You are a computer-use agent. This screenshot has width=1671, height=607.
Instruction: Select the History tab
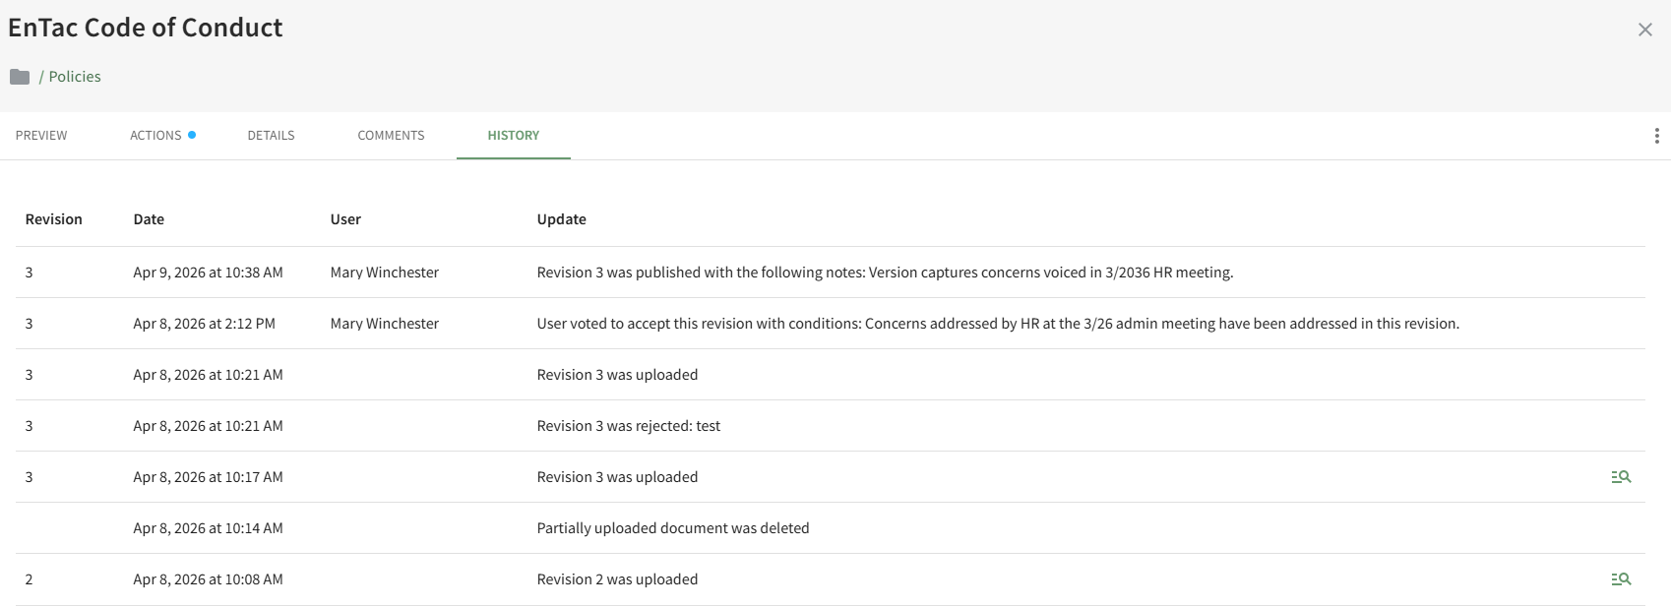click(513, 136)
